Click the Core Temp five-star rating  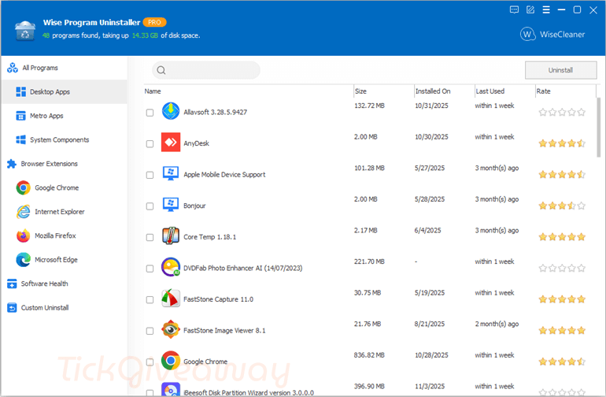coord(562,237)
